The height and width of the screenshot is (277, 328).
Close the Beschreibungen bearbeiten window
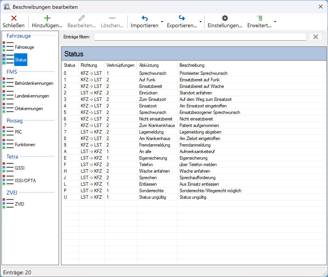tap(321, 7)
